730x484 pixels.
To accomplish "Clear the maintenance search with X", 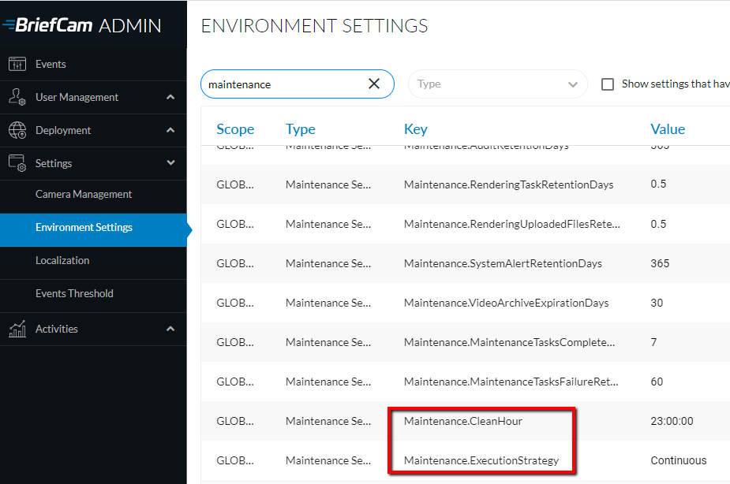I will [x=374, y=84].
